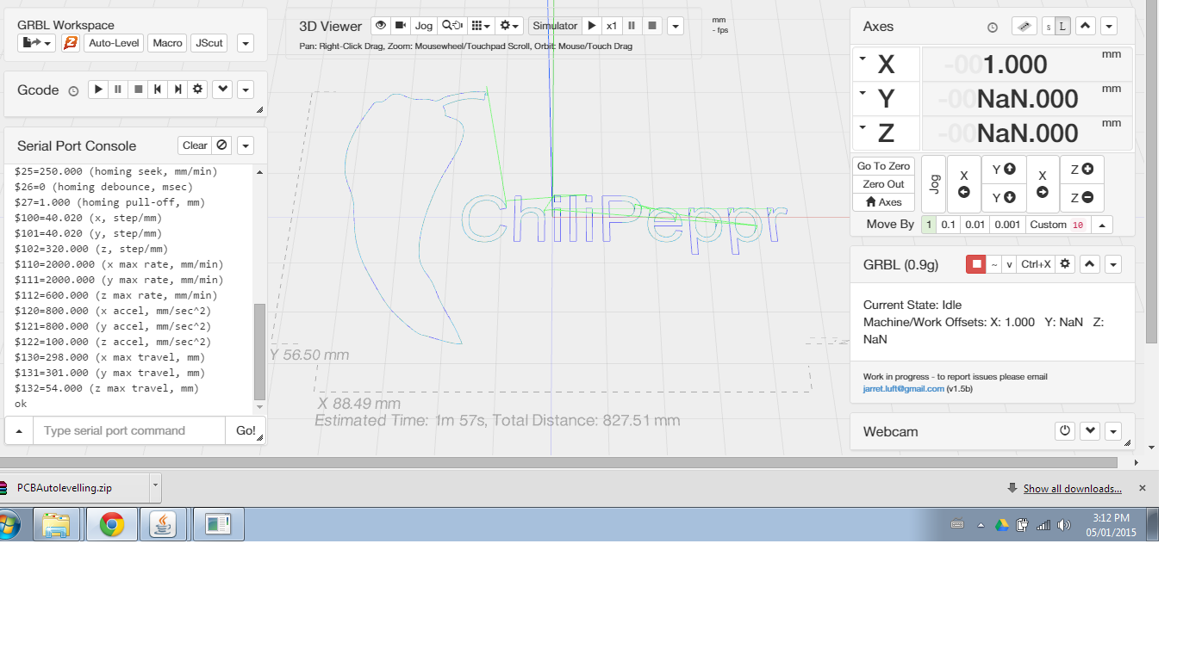This screenshot has width=1177, height=661.
Task: Click the Zoho-style orange workspace icon
Action: (x=71, y=43)
